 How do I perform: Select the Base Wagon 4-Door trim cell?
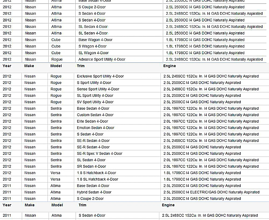[119, 40]
